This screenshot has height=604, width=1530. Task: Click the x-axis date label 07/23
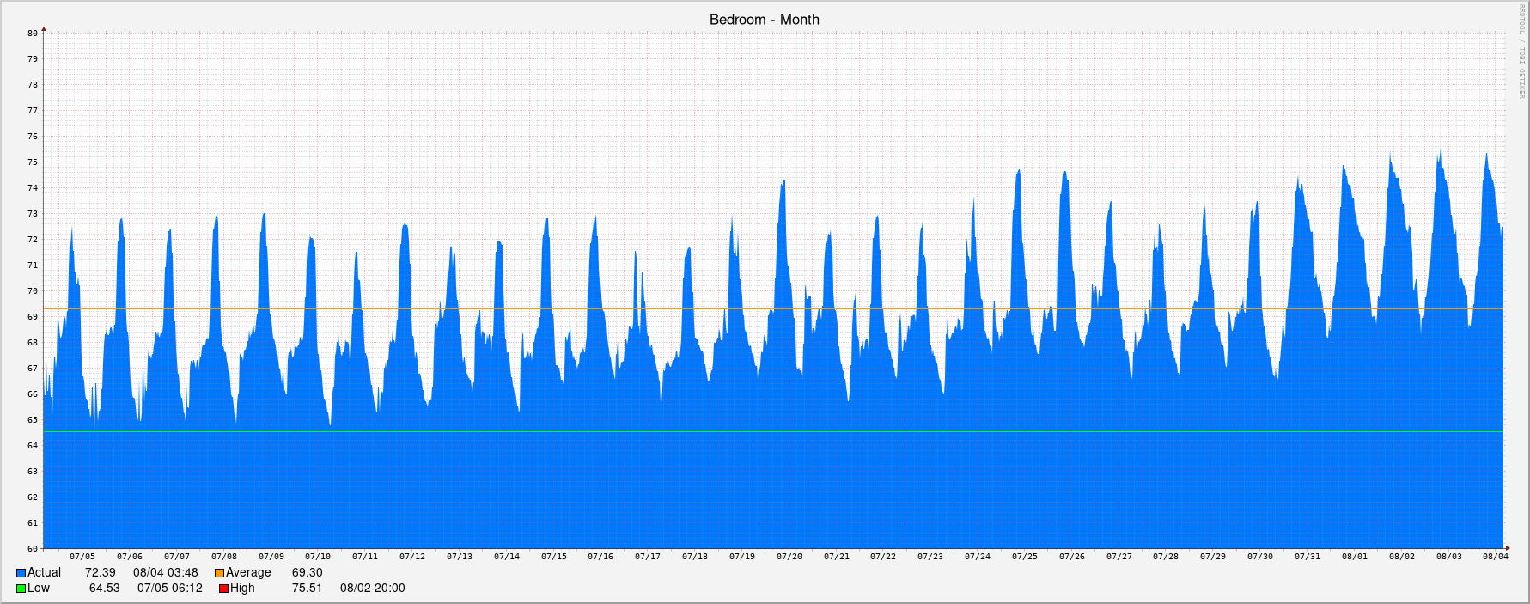(930, 557)
